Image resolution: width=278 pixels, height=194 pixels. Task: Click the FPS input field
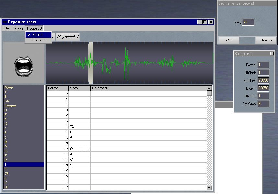pyautogui.click(x=248, y=22)
